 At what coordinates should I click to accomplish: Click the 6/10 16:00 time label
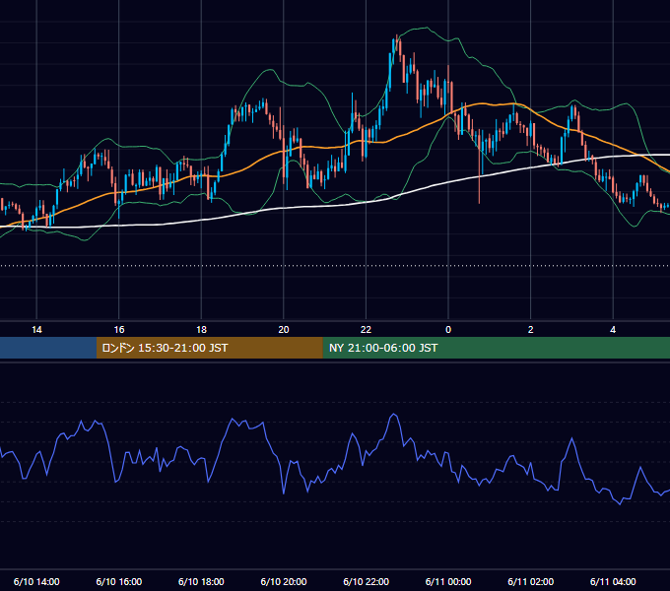pyautogui.click(x=119, y=581)
